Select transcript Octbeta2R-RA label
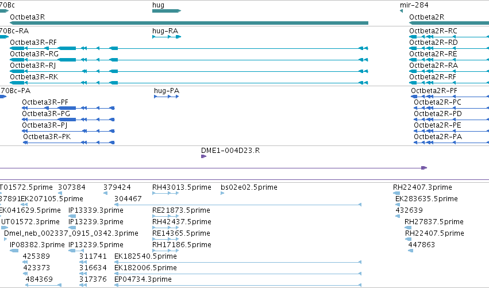The height and width of the screenshot is (288, 489). coord(433,66)
